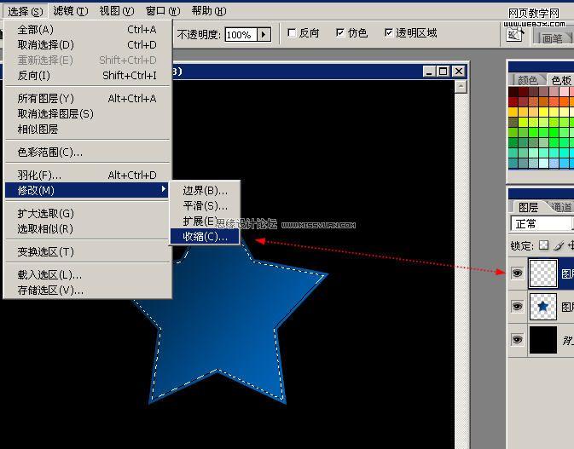Open the 帮助(H) menu

tap(209, 11)
